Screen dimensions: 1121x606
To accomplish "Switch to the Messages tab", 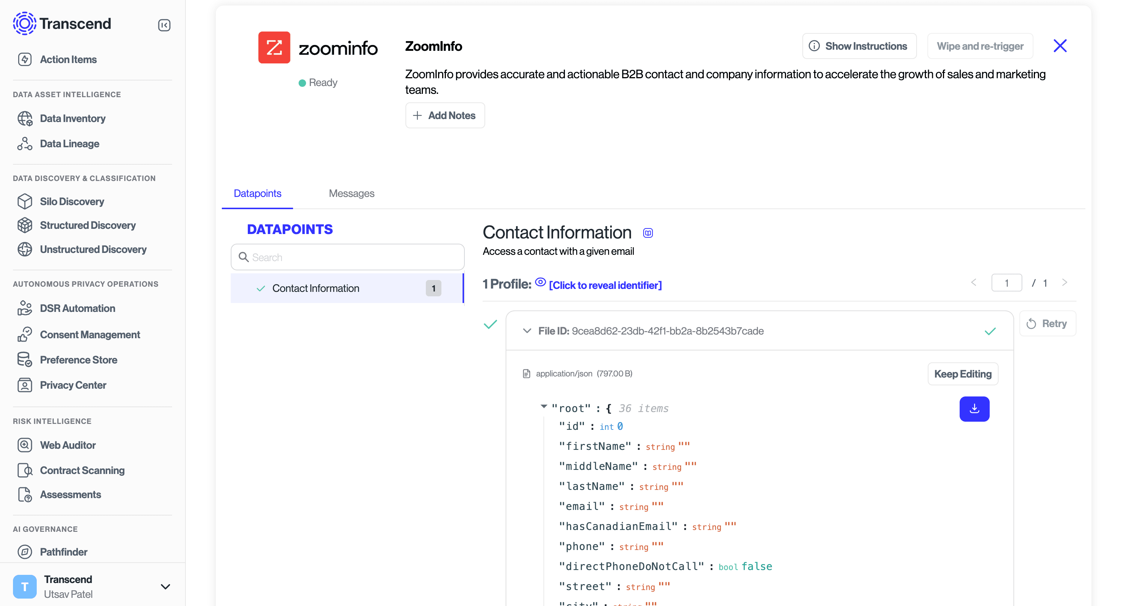I will [351, 193].
